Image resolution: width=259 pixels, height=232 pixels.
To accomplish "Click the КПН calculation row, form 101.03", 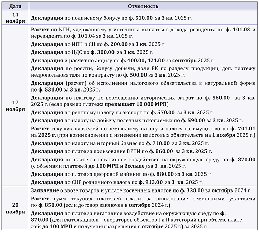I will (143, 32).
